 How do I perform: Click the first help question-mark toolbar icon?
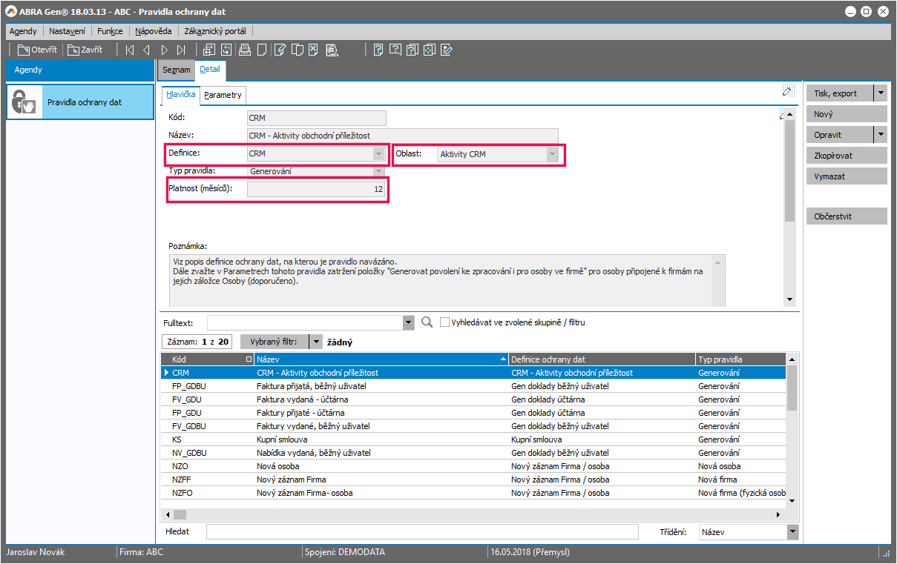(378, 50)
